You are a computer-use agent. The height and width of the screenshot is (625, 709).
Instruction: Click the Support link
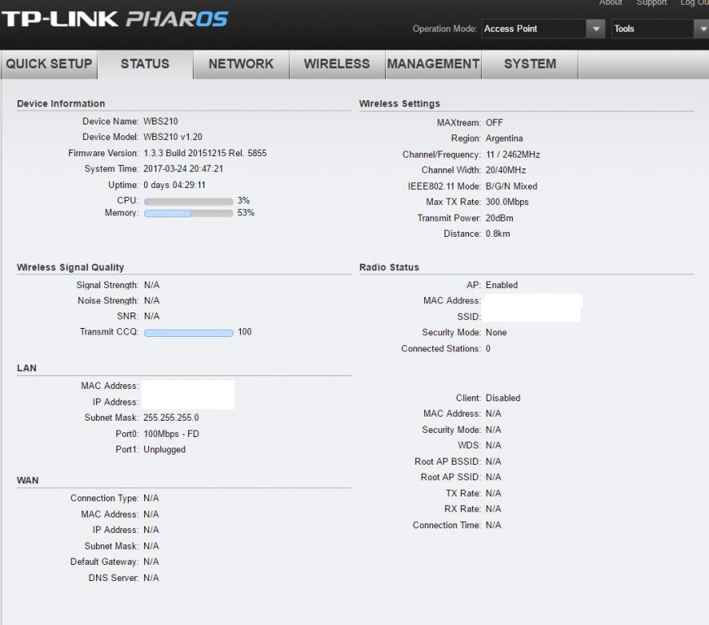[x=651, y=3]
